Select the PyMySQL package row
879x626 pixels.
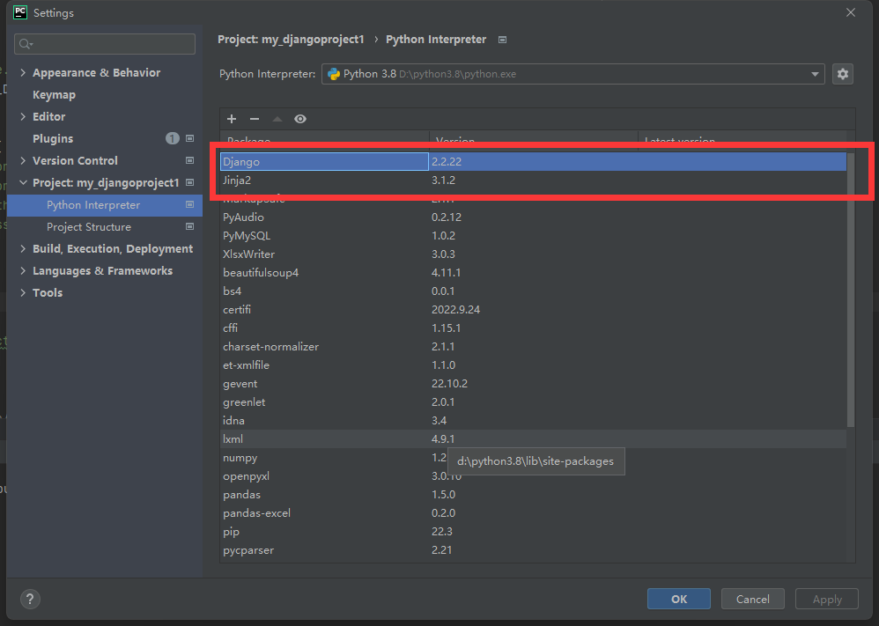click(533, 235)
